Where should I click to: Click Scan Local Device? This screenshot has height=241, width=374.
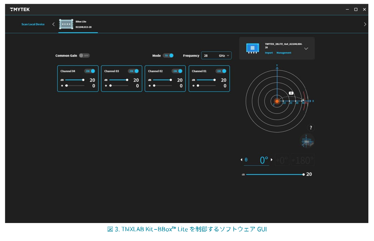click(33, 24)
